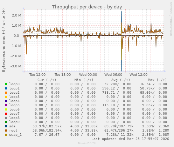Click the Min (-/+) column header
The width and height of the screenshot is (174, 147).
[84, 80]
